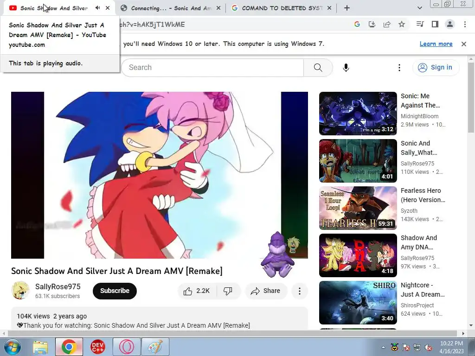
Task: Click the vertical page scrollbar thumb
Action: [x=471, y=97]
